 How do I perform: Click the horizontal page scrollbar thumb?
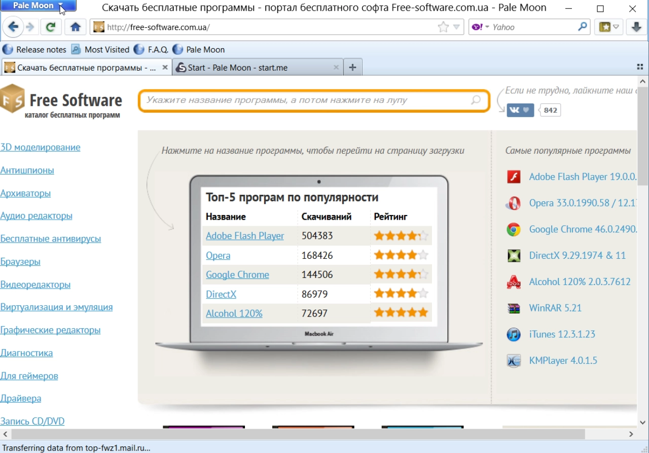(298, 434)
